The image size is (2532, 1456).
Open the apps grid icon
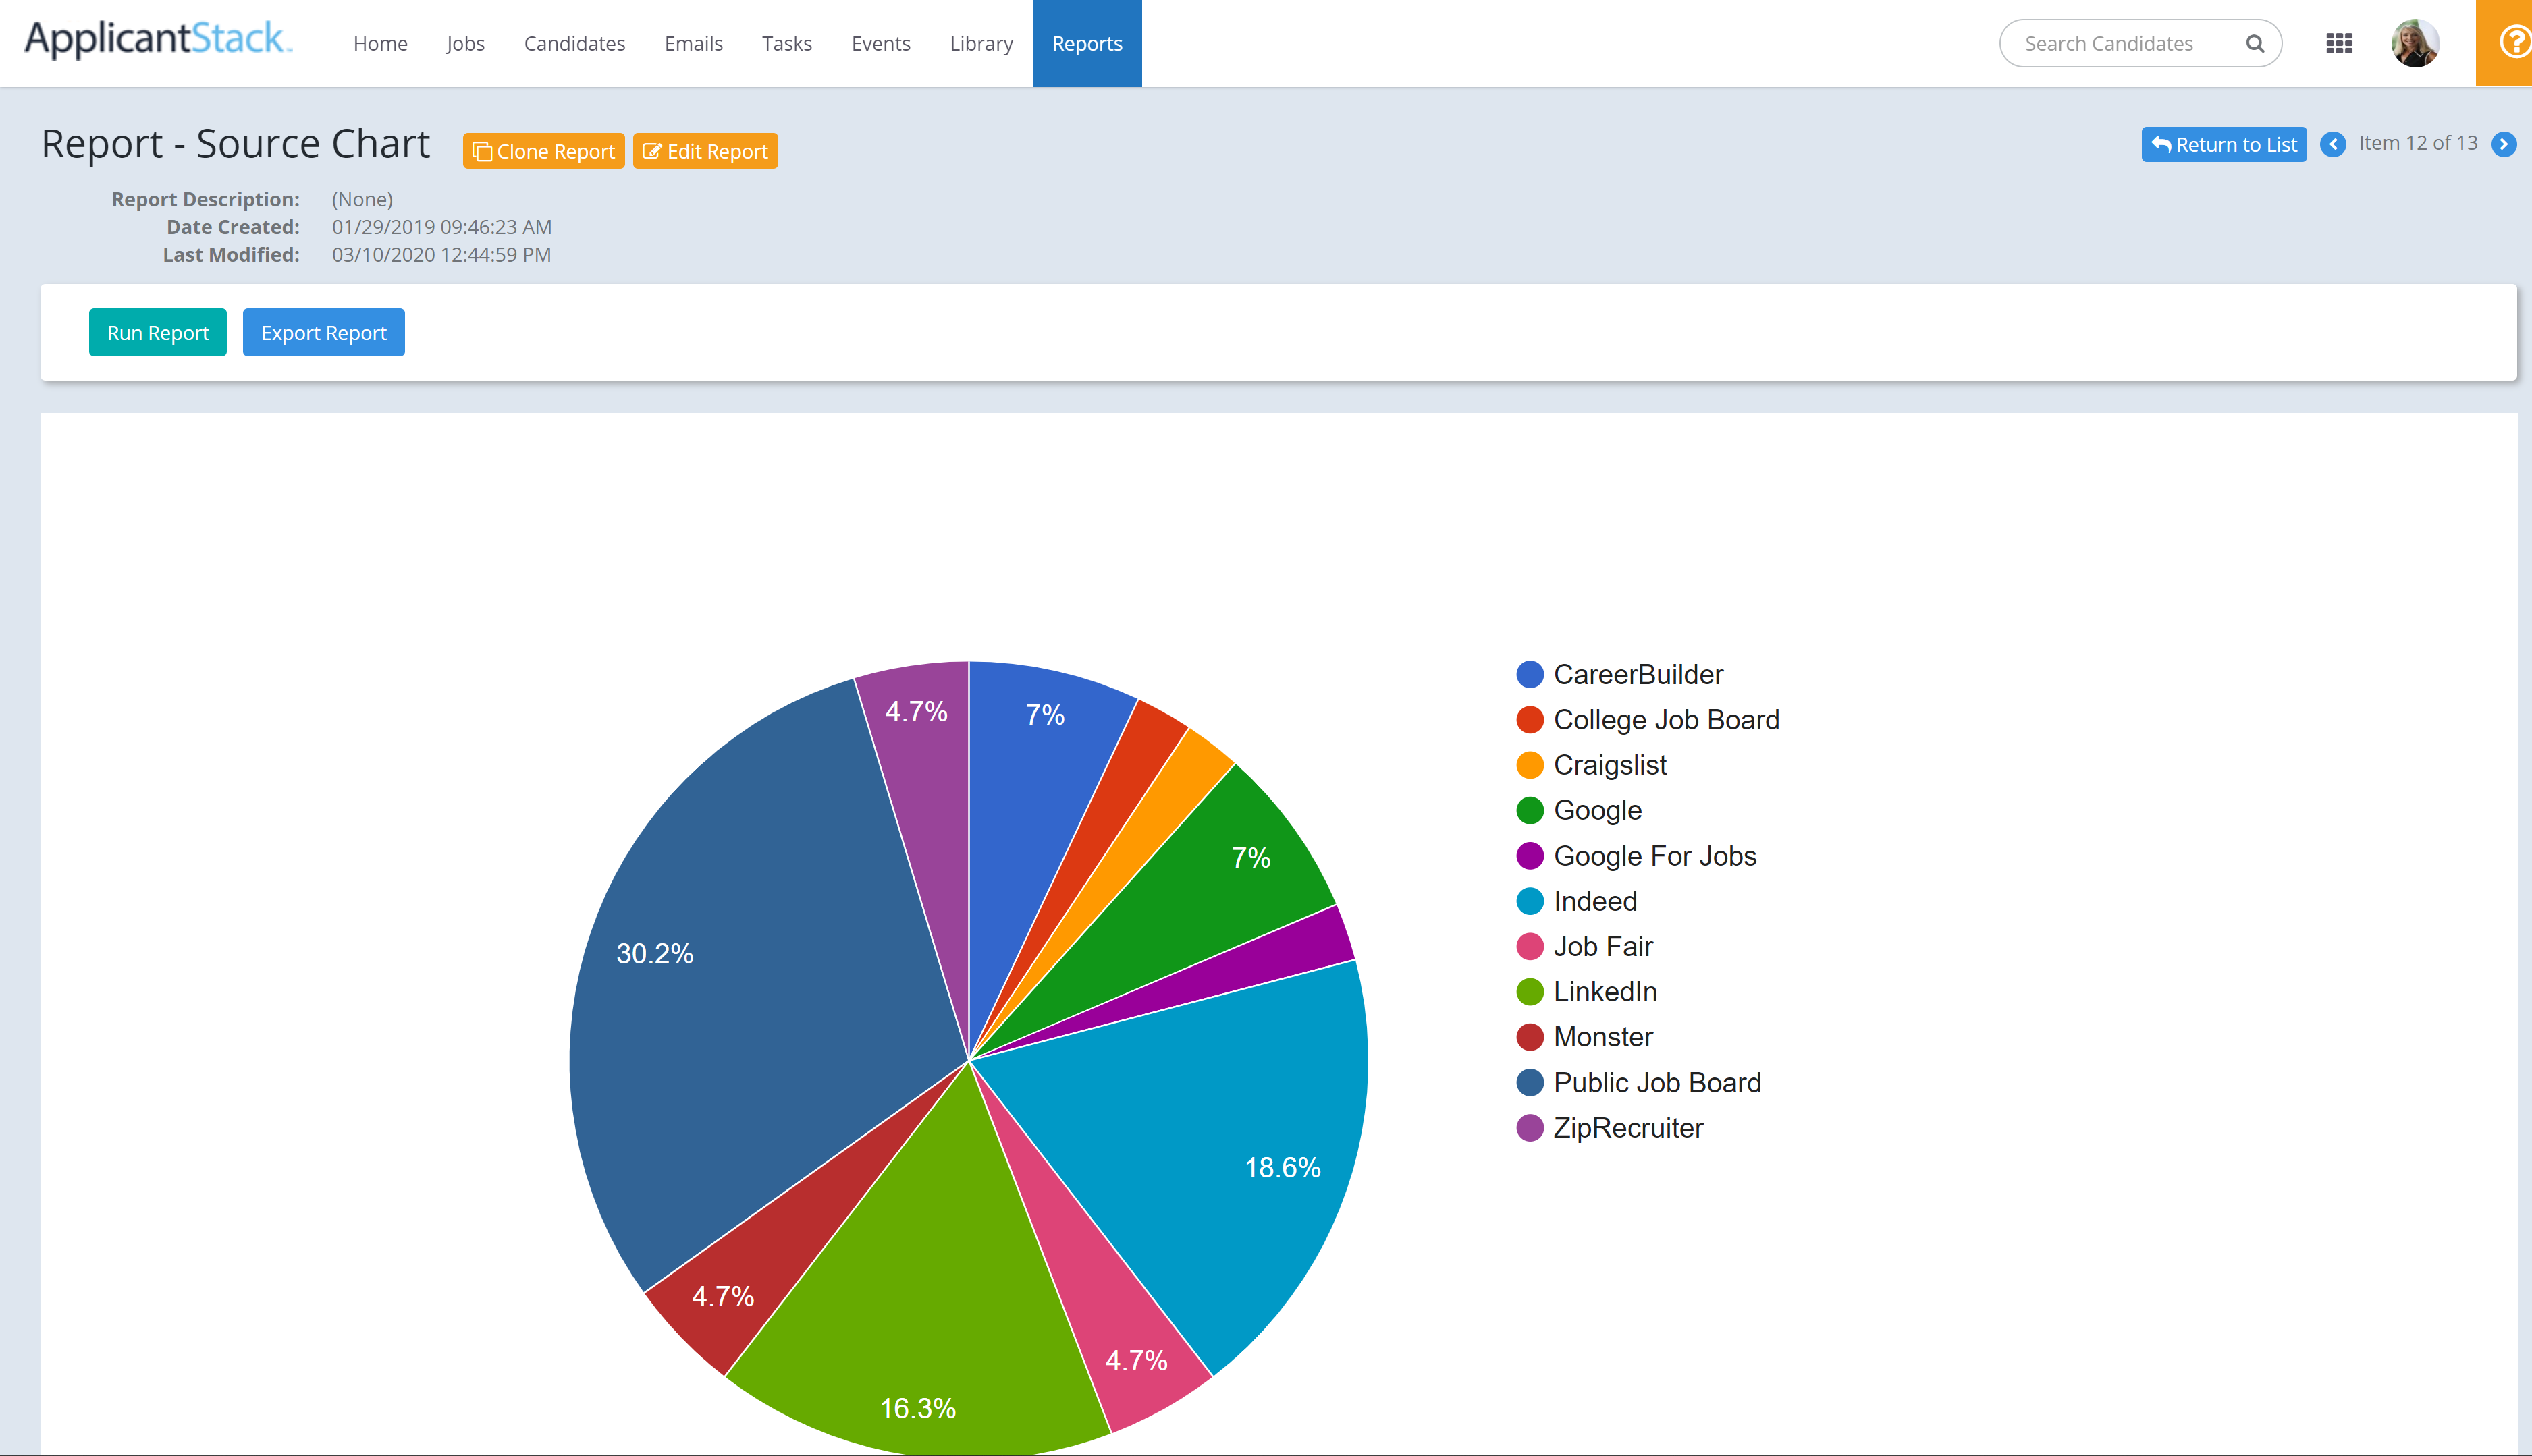click(x=2338, y=43)
